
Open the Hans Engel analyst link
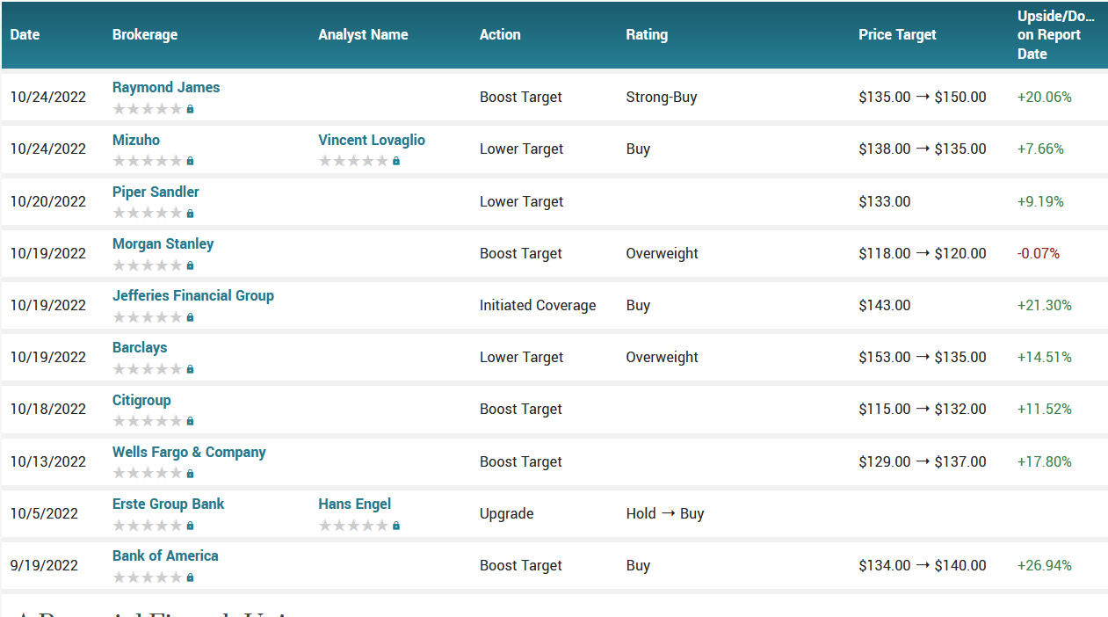click(x=354, y=504)
